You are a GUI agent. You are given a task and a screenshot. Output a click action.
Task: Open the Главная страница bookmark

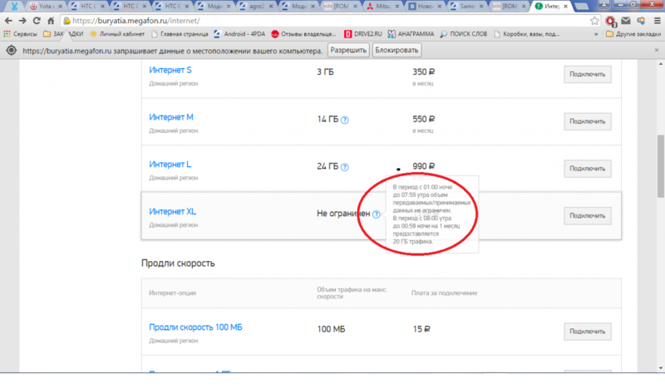180,34
